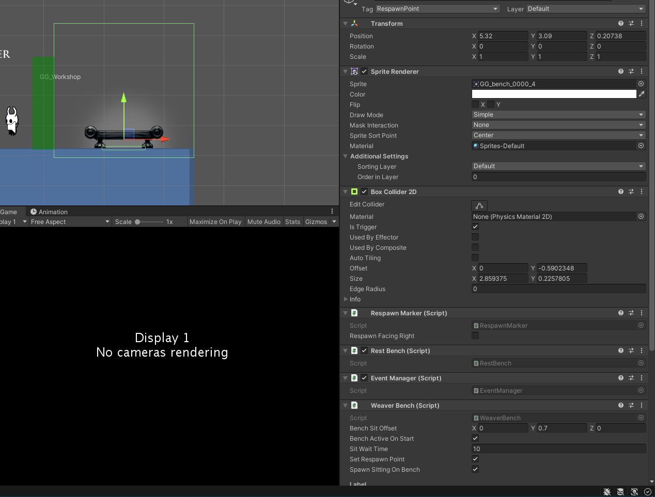Image resolution: width=655 pixels, height=497 pixels.
Task: Open the Game view panel options menu
Action: tap(332, 211)
